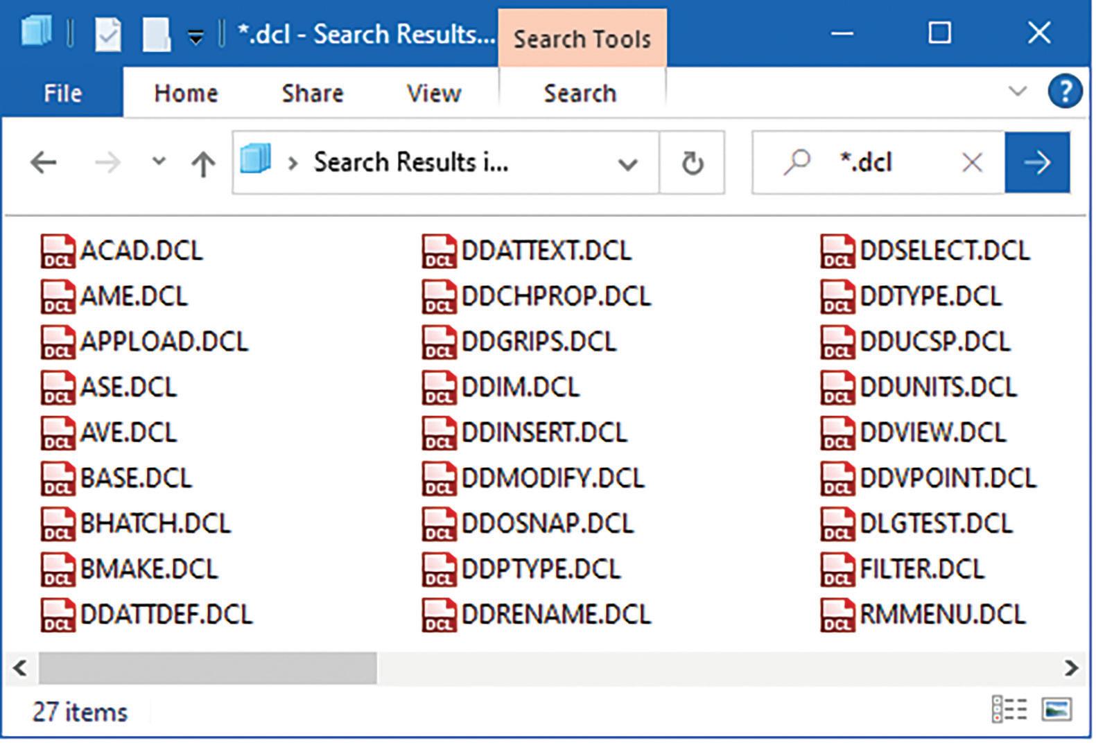Viewport: 1096px width, 745px height.
Task: Click inside the *.dcl search box
Action: [879, 163]
